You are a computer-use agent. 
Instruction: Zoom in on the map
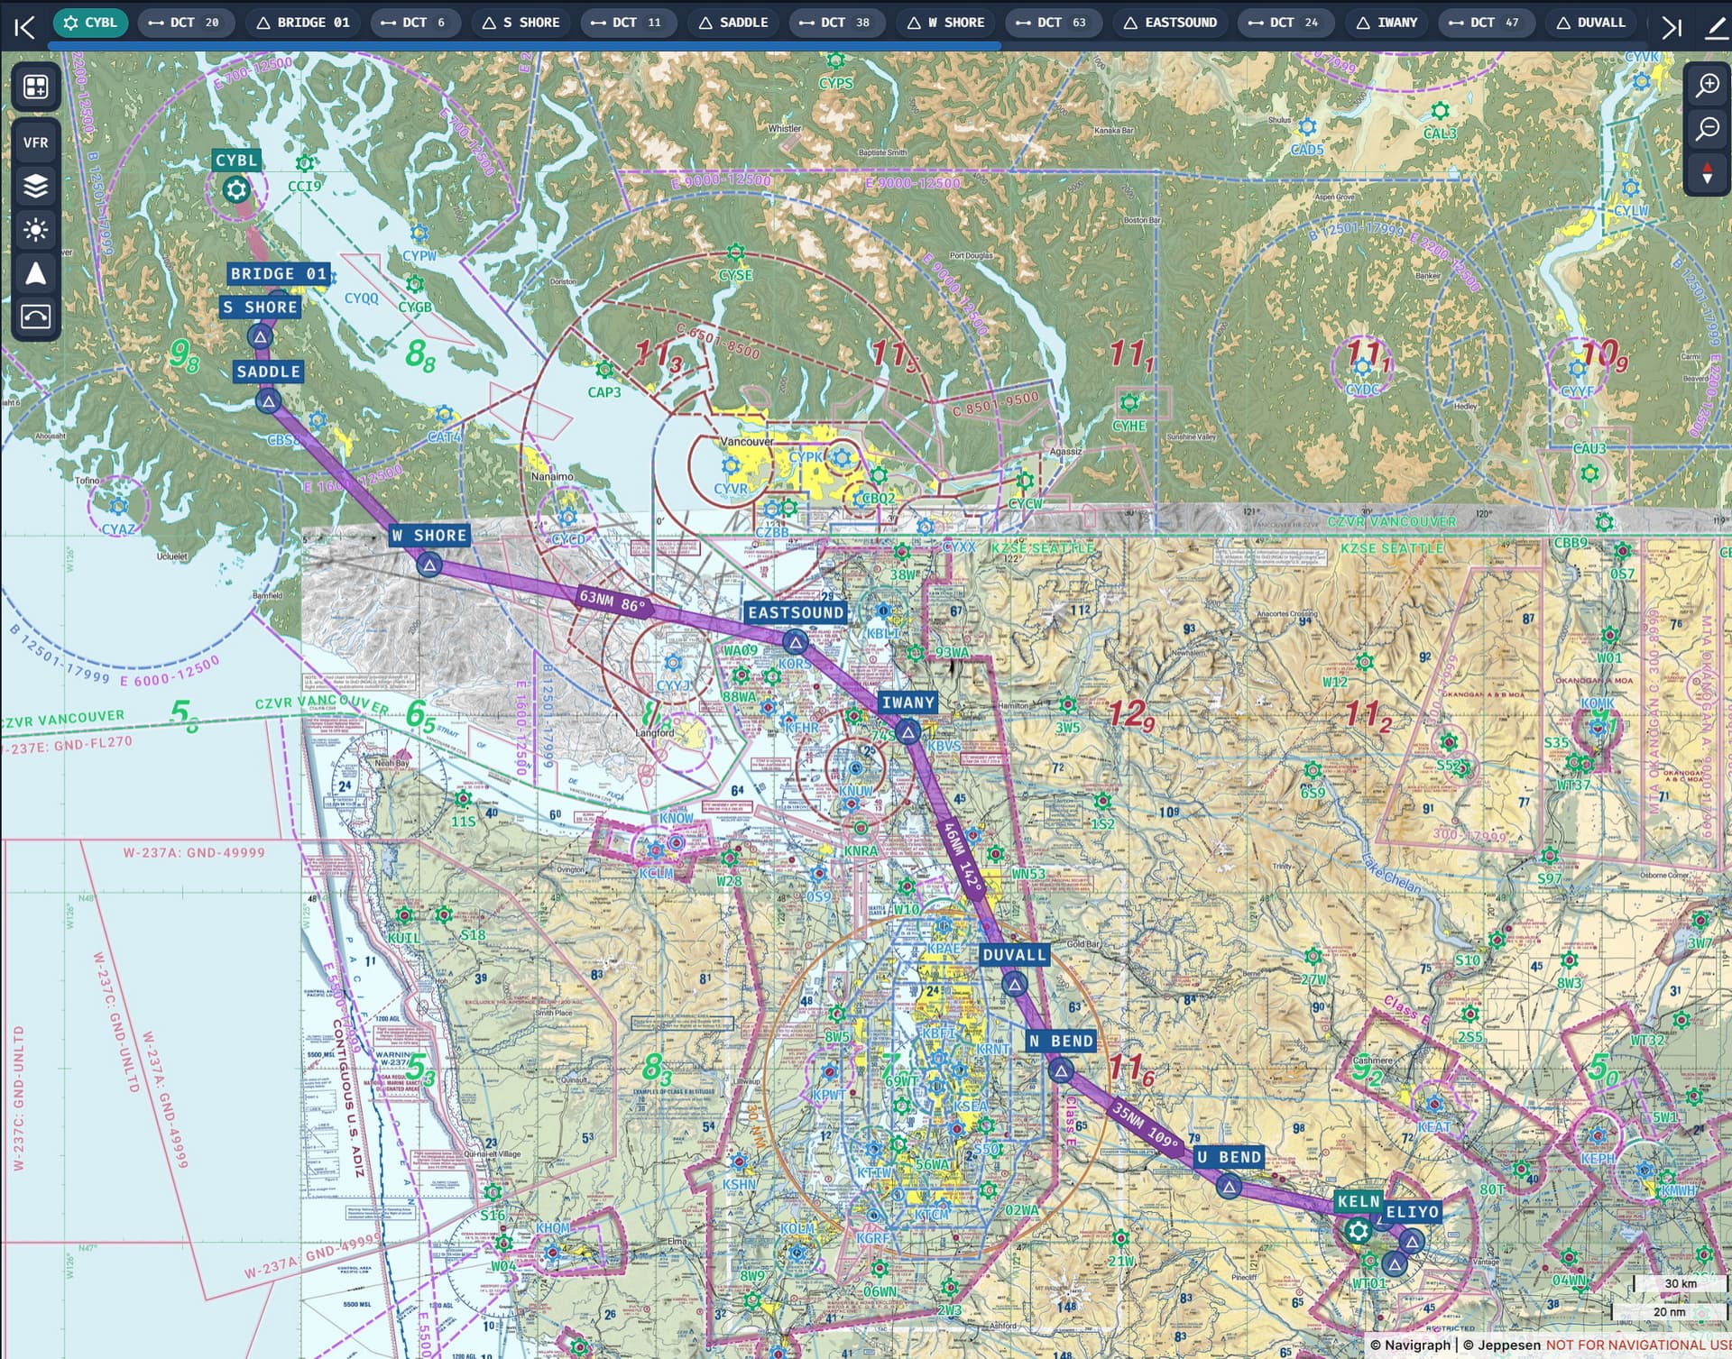coord(1707,86)
